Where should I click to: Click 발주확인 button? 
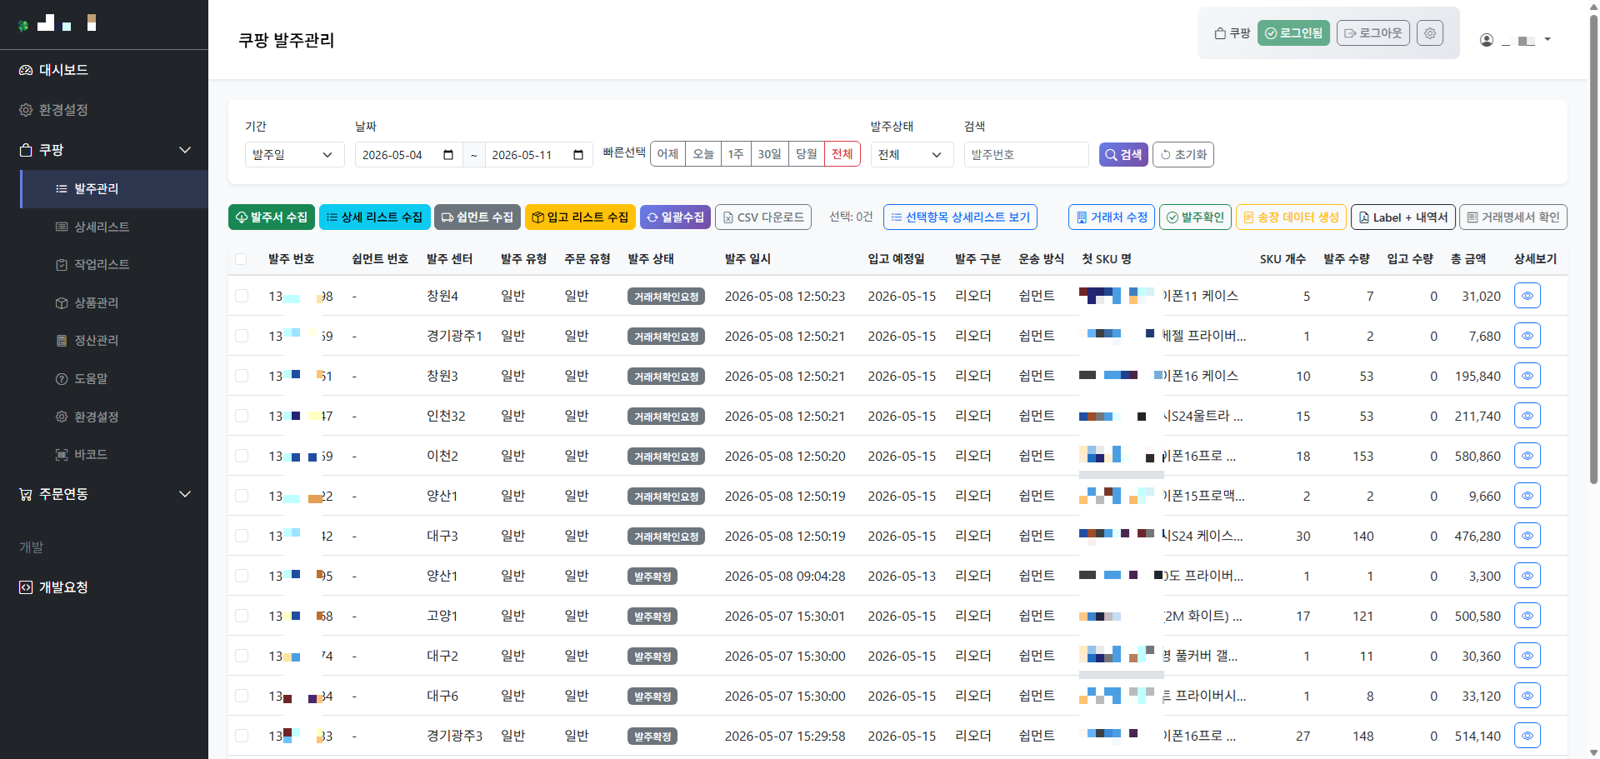click(x=1195, y=217)
